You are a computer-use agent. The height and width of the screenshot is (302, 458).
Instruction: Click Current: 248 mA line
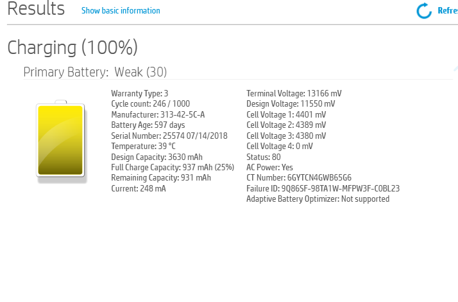139,188
